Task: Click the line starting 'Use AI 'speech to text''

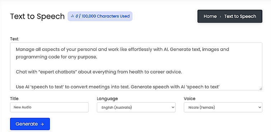Action: (x=118, y=87)
